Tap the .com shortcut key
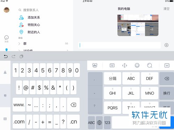Viewport: 174px width, 130px height. [x=19, y=122]
